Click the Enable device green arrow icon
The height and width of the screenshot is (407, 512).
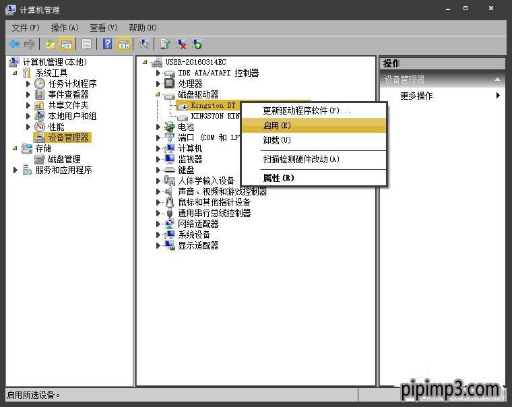click(197, 44)
